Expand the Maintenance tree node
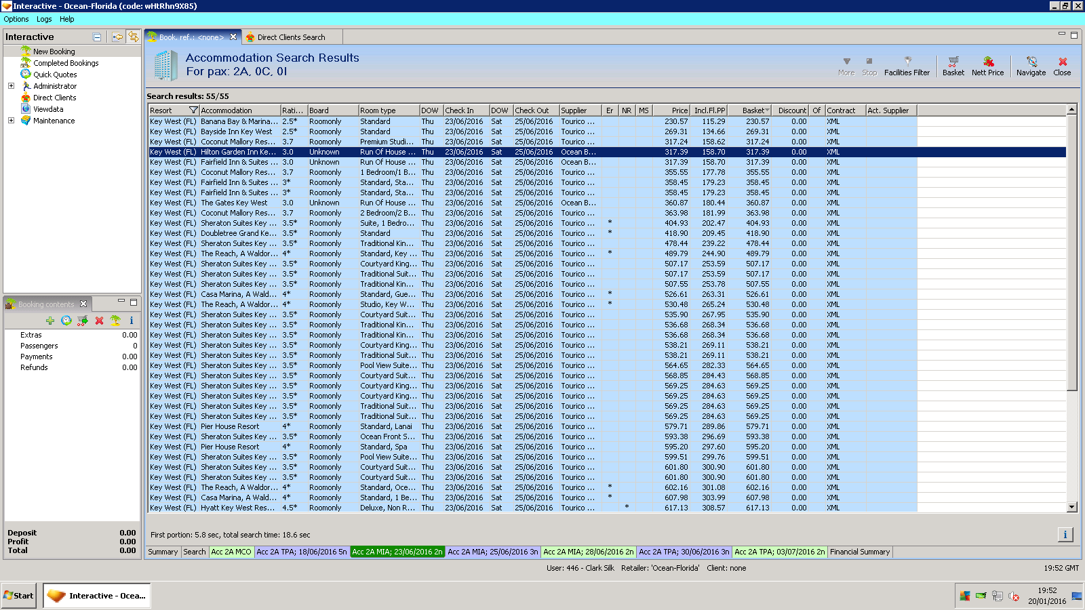The height and width of the screenshot is (610, 1085). [11, 121]
